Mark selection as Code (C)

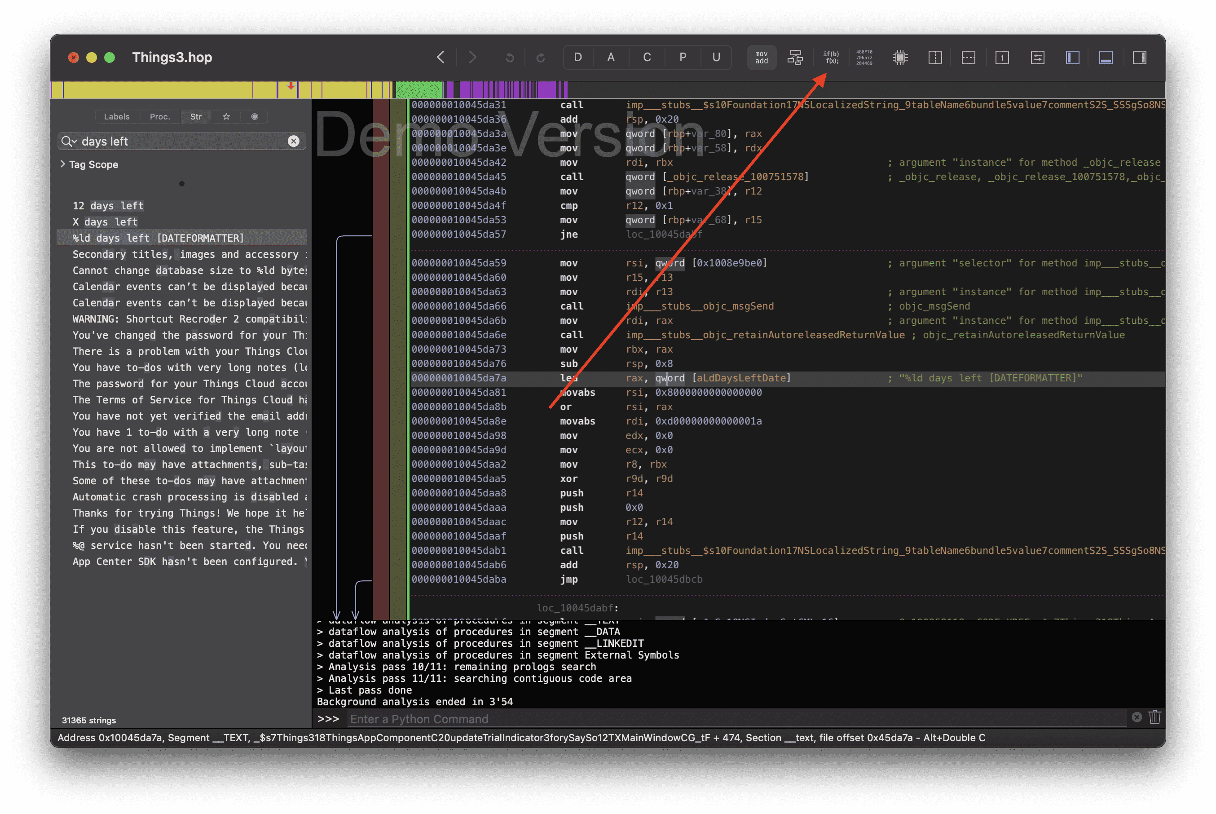coord(646,57)
